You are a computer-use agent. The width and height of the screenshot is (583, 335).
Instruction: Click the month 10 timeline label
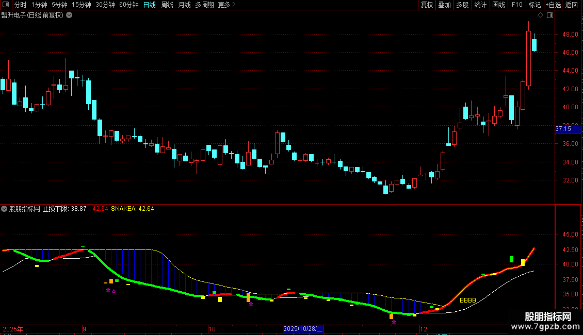pyautogui.click(x=212, y=329)
